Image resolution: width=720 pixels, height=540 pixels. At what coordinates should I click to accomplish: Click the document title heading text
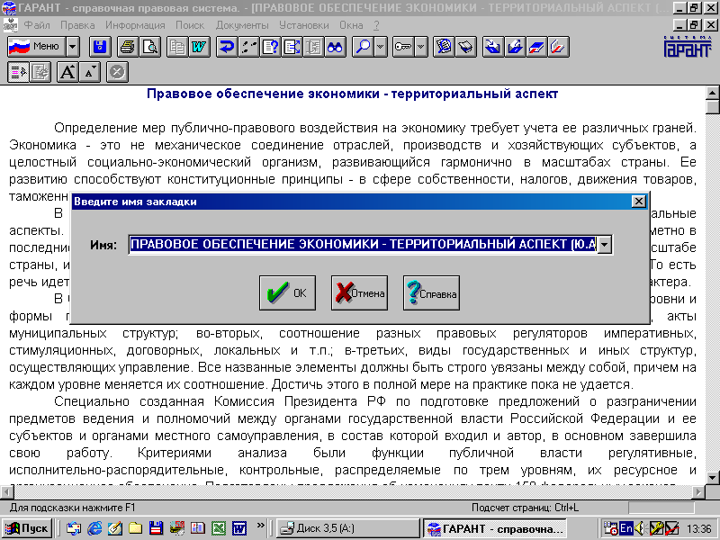point(352,94)
